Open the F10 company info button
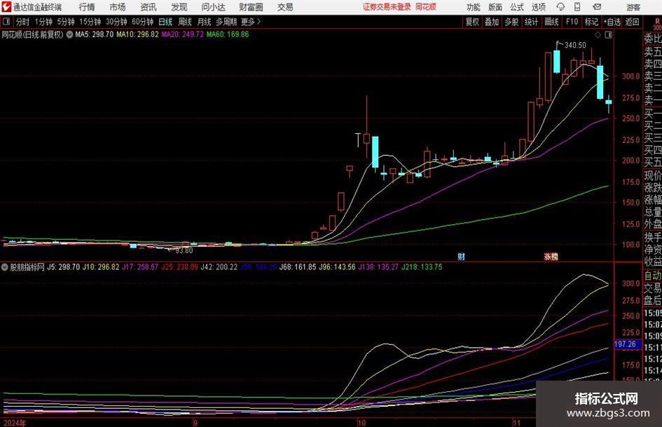Viewport: 662px width, 427px height. [x=572, y=22]
